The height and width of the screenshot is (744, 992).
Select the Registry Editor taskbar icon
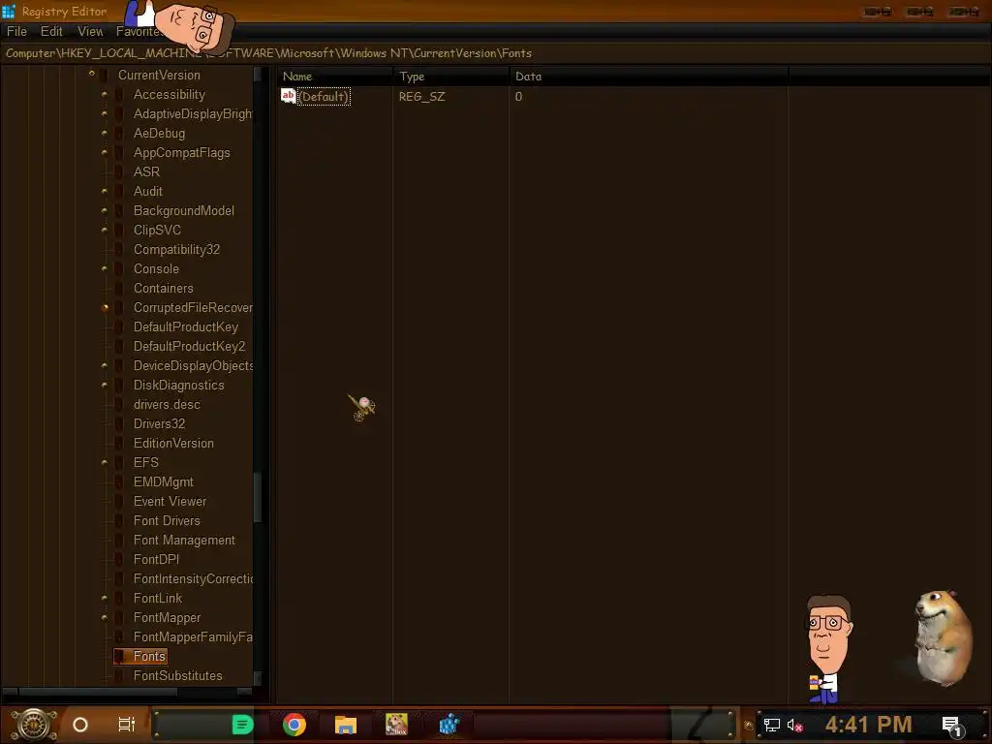pyautogui.click(x=449, y=725)
